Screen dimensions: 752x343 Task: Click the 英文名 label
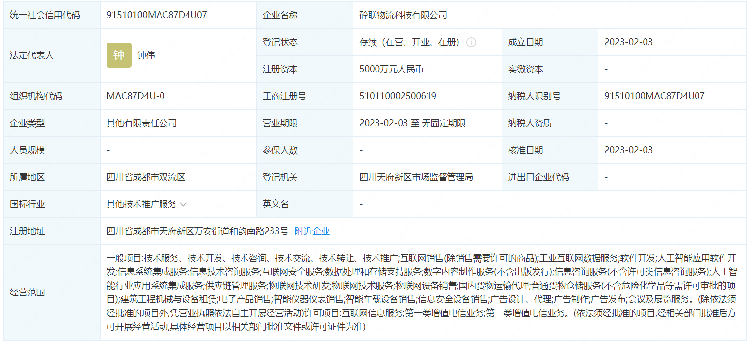pos(276,204)
